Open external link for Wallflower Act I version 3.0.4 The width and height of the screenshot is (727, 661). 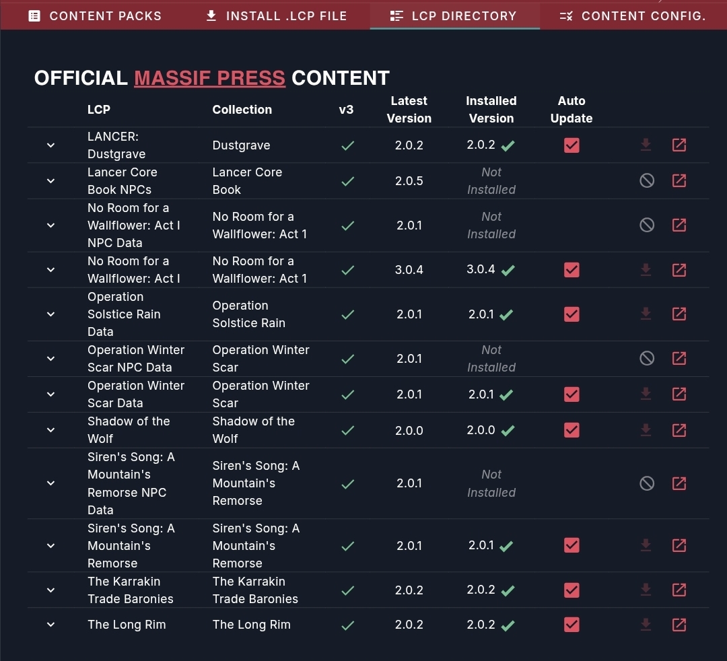coord(679,270)
